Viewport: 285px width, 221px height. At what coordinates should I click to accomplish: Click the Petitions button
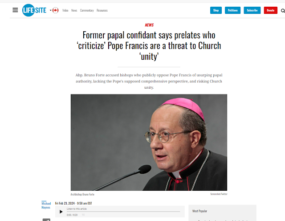coord(232,10)
